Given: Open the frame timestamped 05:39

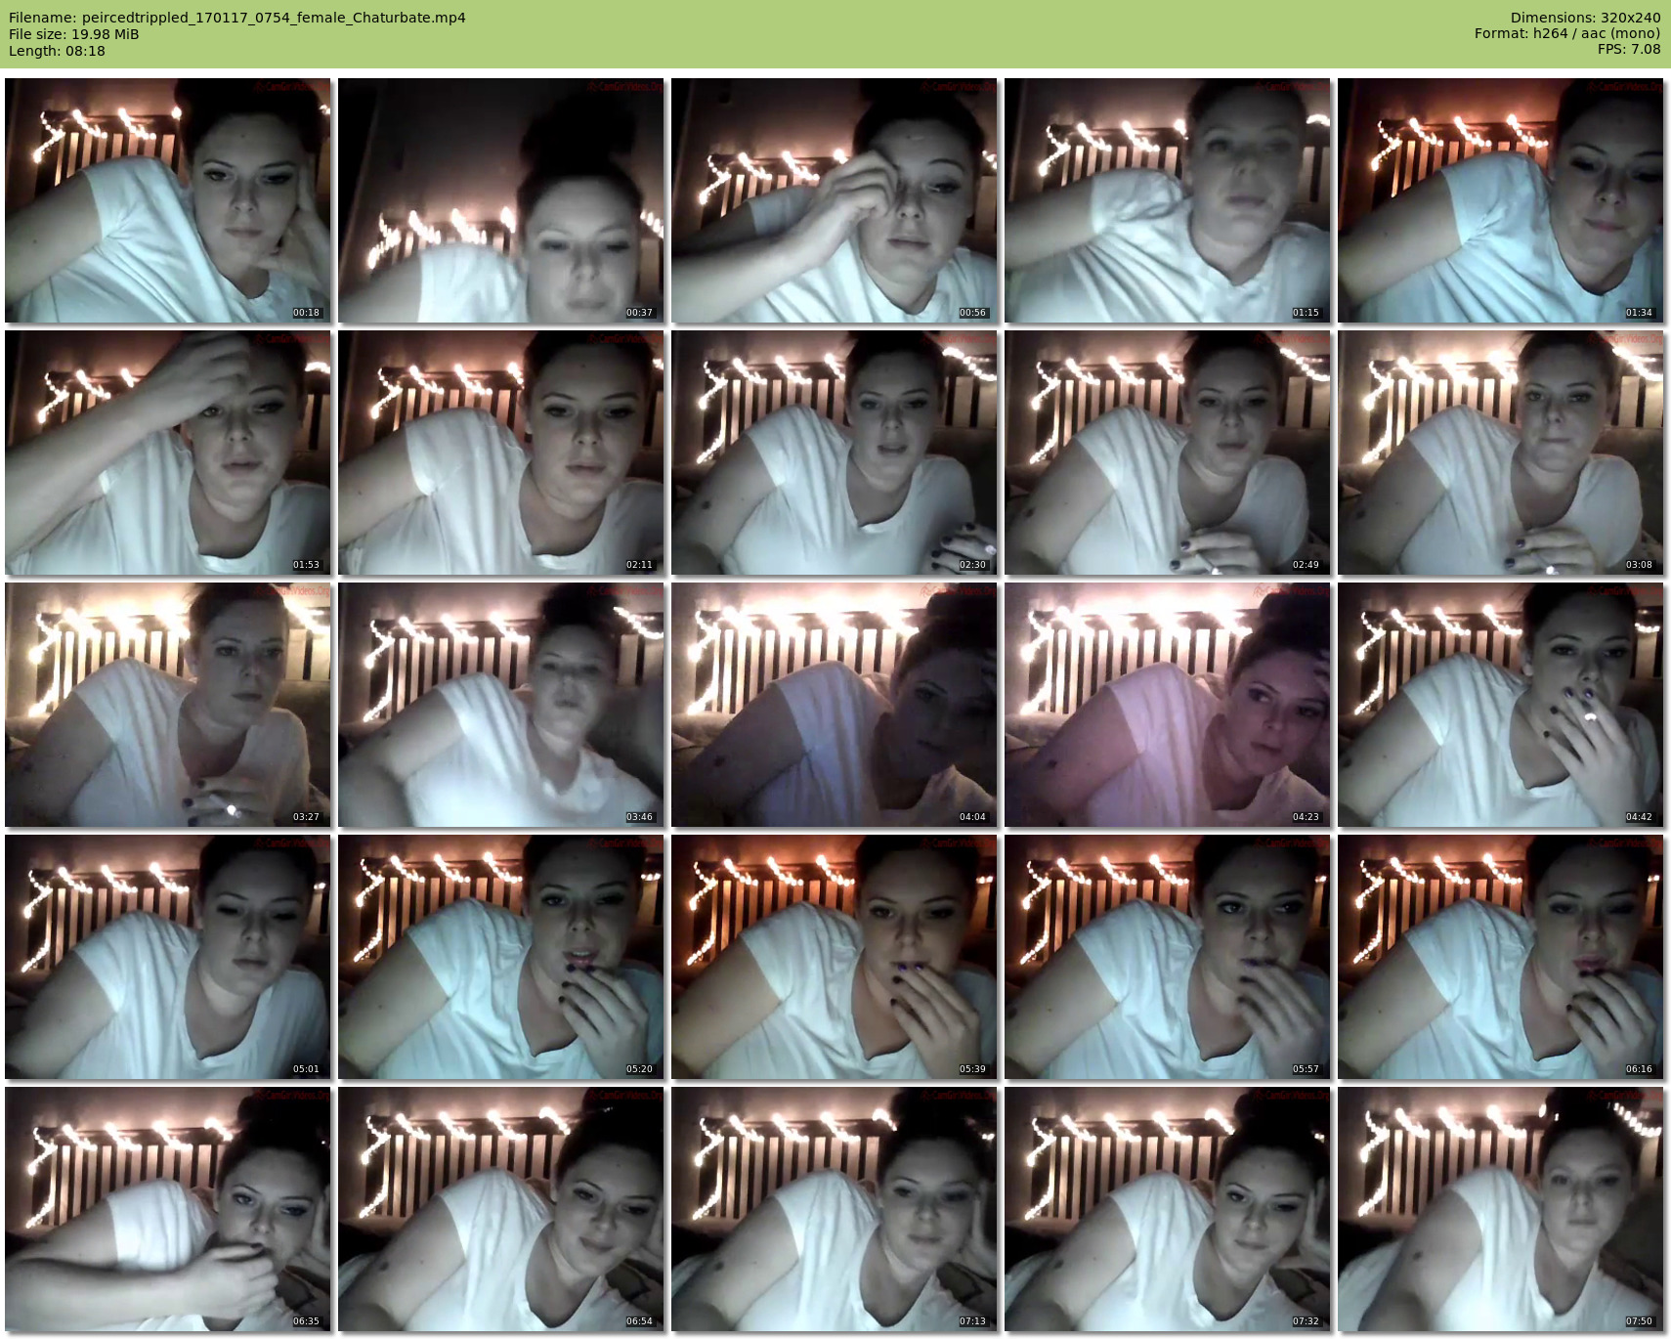Looking at the screenshot, I should [x=835, y=957].
